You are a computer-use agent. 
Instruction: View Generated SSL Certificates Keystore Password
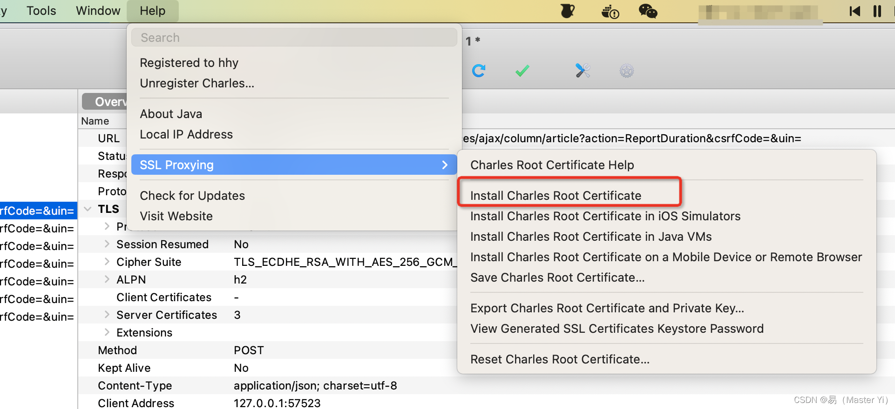pos(667,329)
